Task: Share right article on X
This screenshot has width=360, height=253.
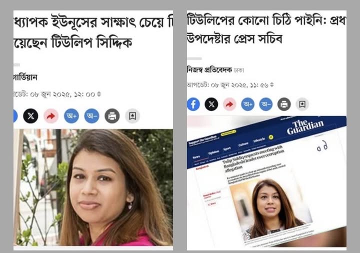Action: (211, 104)
